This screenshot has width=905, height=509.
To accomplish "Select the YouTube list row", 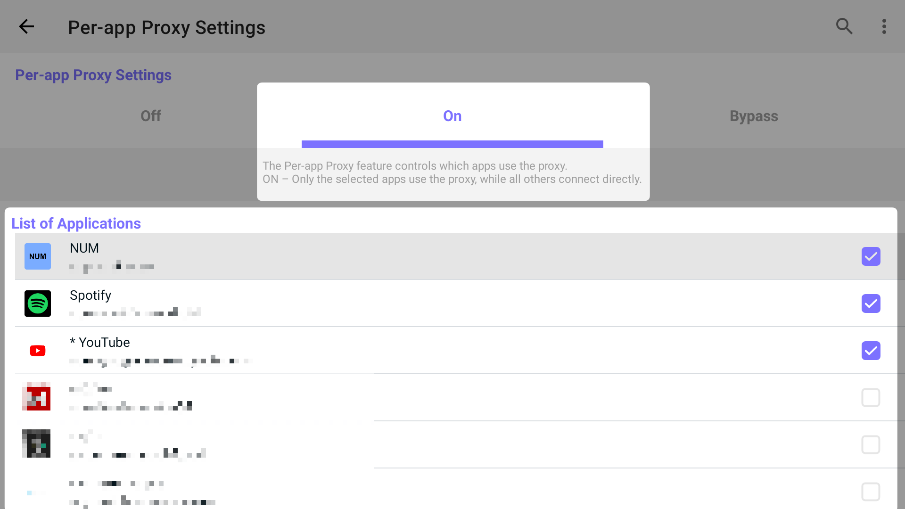I will point(424,351).
